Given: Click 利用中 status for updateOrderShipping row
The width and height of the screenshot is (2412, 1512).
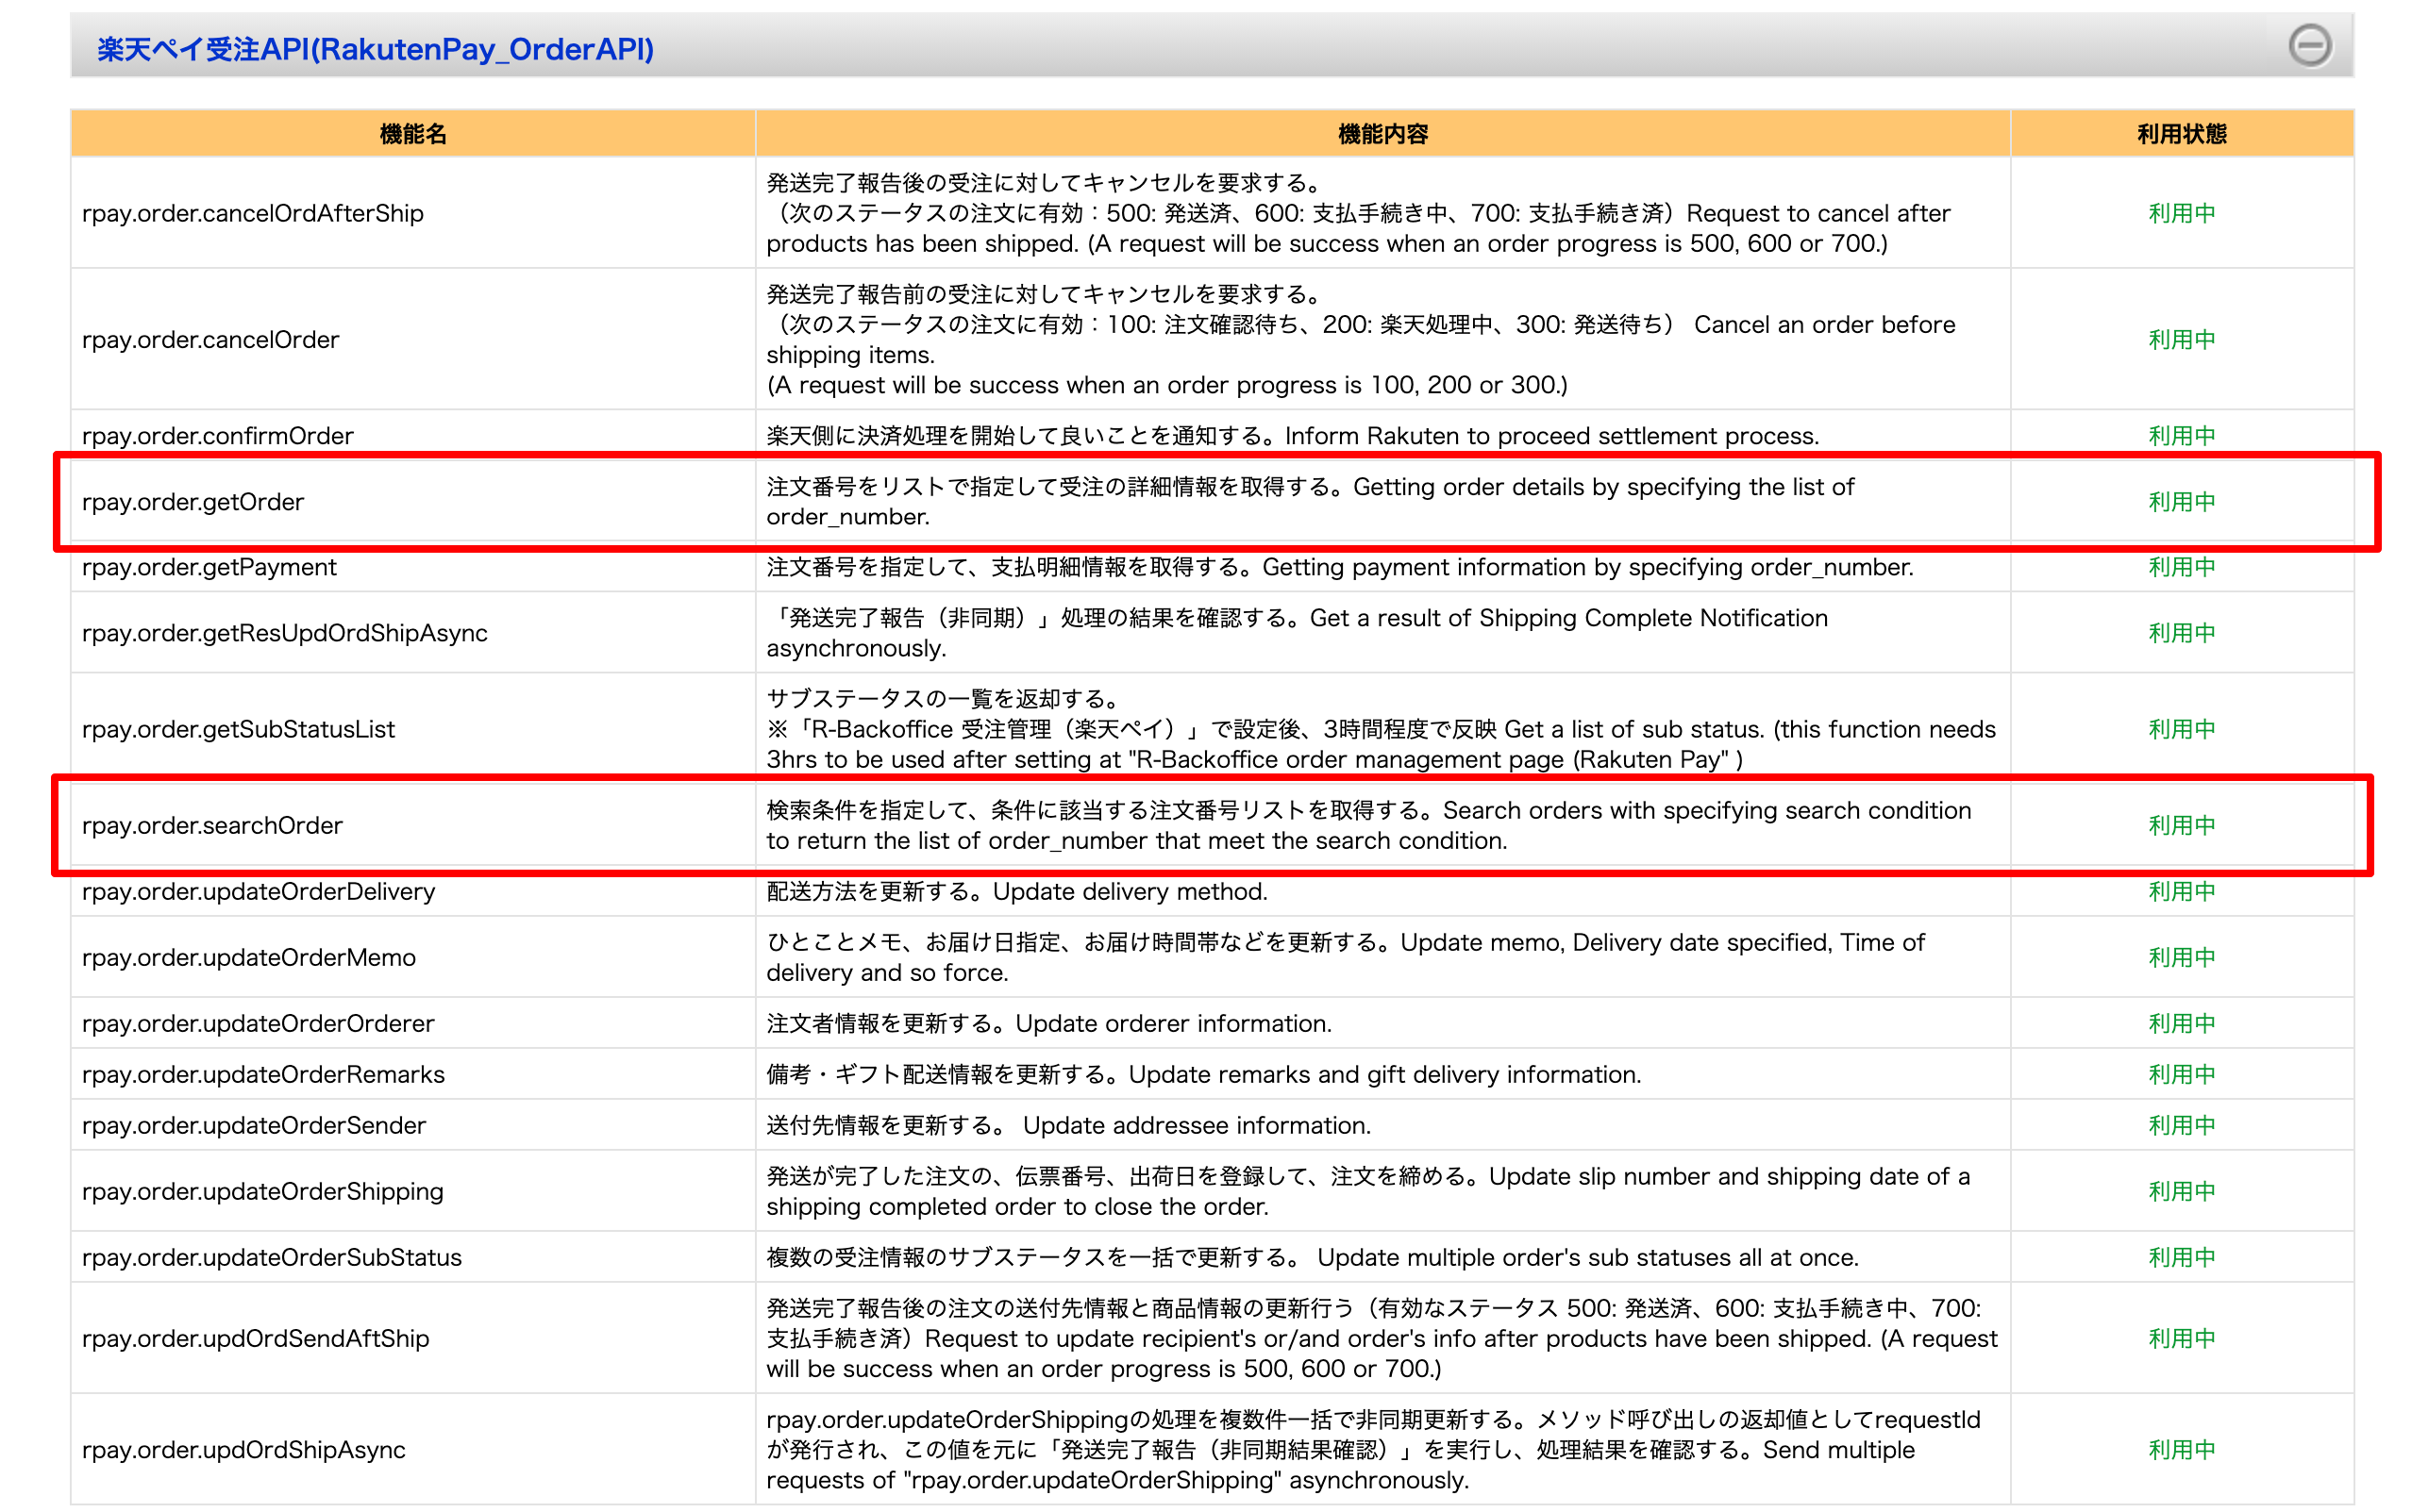Looking at the screenshot, I should click(2181, 1192).
